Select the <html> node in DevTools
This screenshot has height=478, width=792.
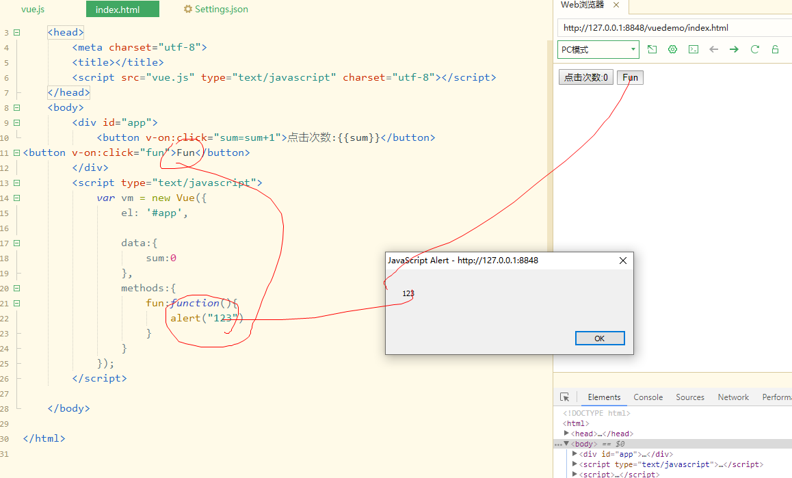click(x=576, y=423)
